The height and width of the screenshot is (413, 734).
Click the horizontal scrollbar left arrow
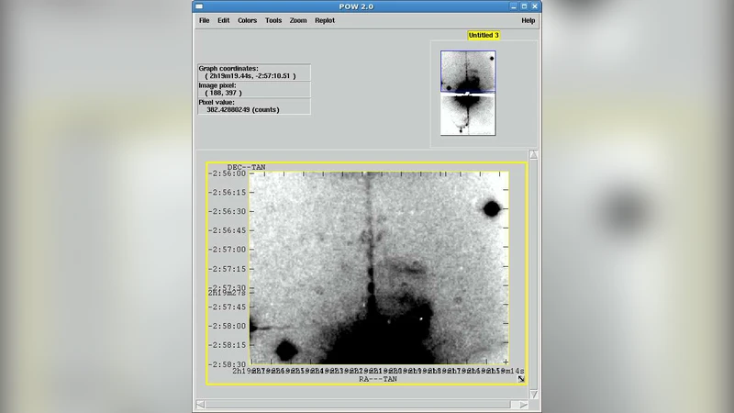tap(200, 405)
